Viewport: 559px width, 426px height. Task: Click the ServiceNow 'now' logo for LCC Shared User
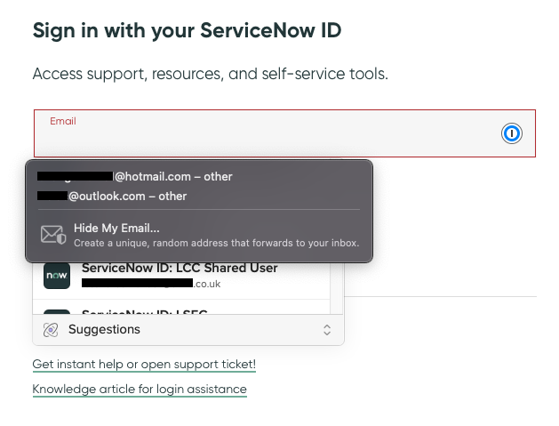coord(57,276)
